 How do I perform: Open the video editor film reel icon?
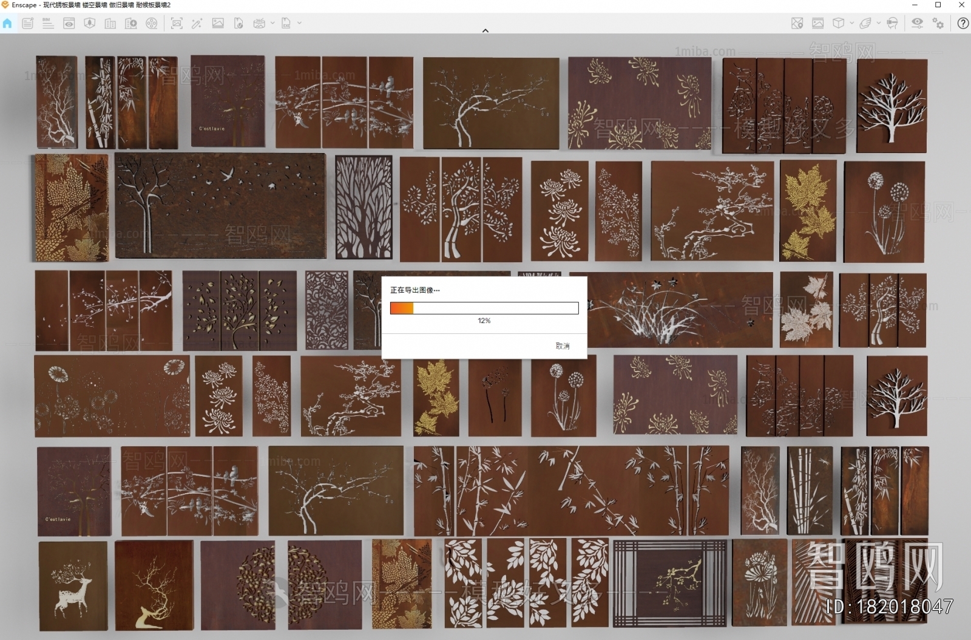[x=152, y=24]
